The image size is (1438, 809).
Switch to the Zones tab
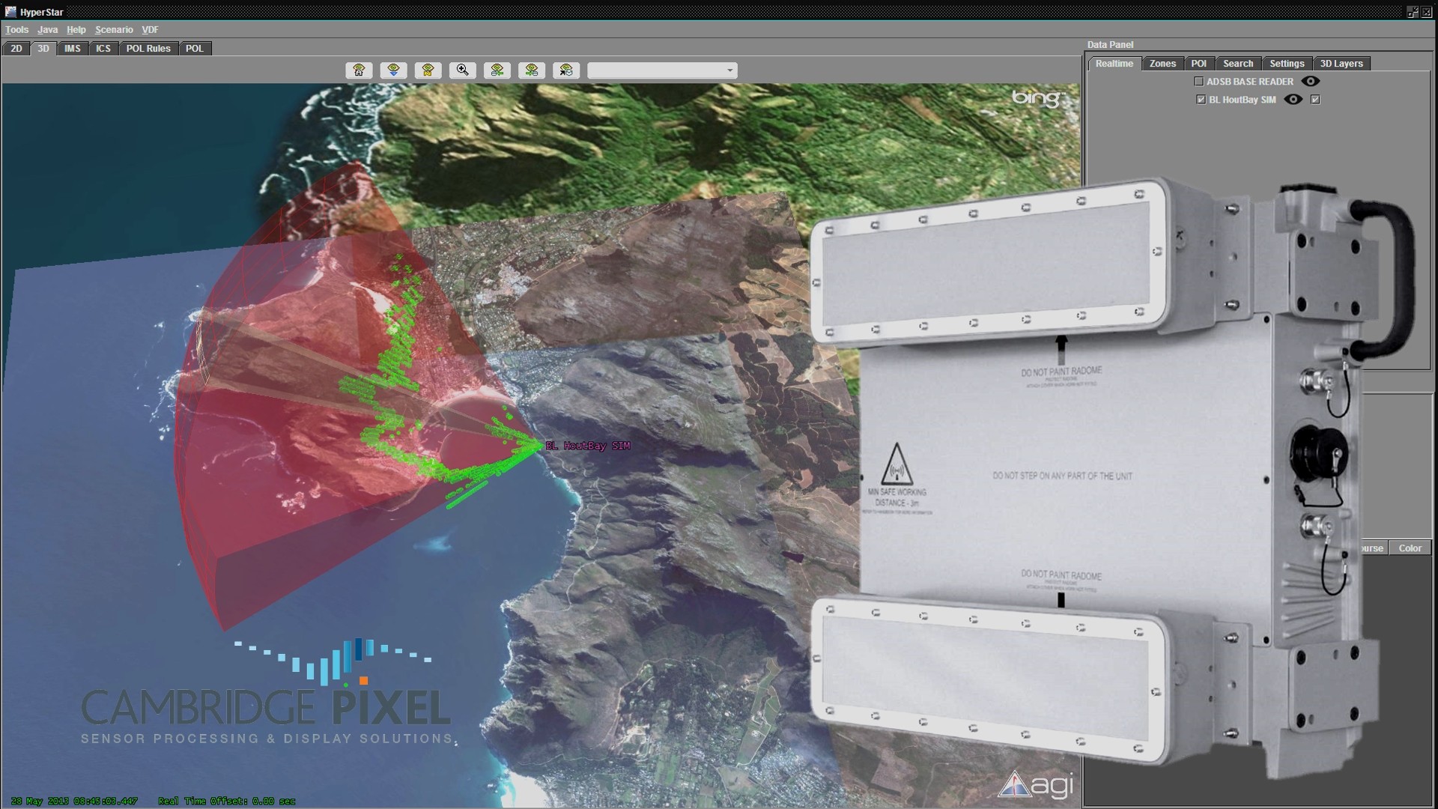pos(1162,64)
